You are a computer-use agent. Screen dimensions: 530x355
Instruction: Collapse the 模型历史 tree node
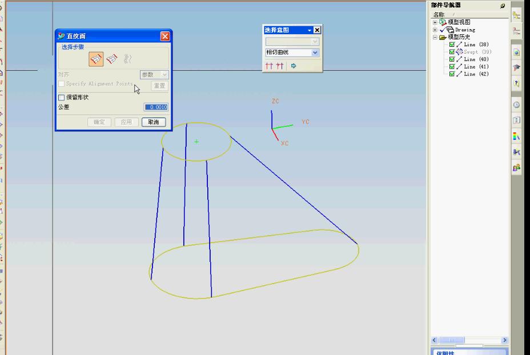pyautogui.click(x=435, y=37)
